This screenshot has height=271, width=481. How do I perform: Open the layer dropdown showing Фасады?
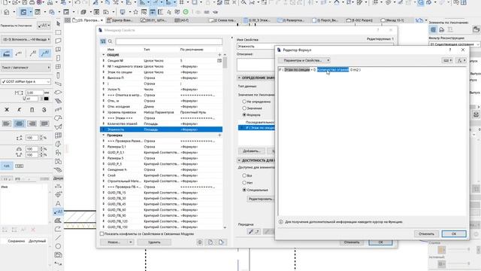[x=26, y=39]
